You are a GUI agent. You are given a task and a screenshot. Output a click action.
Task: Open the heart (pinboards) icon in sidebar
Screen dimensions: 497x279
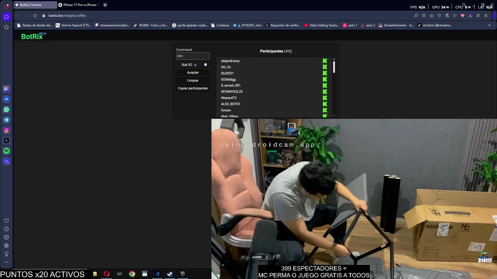coord(7,221)
